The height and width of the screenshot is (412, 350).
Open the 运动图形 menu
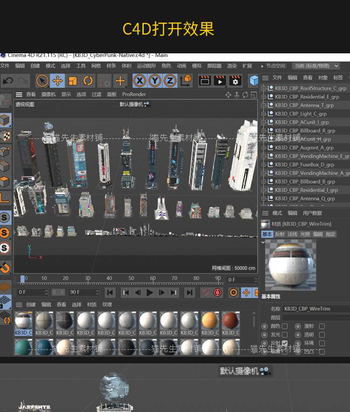[146, 65]
